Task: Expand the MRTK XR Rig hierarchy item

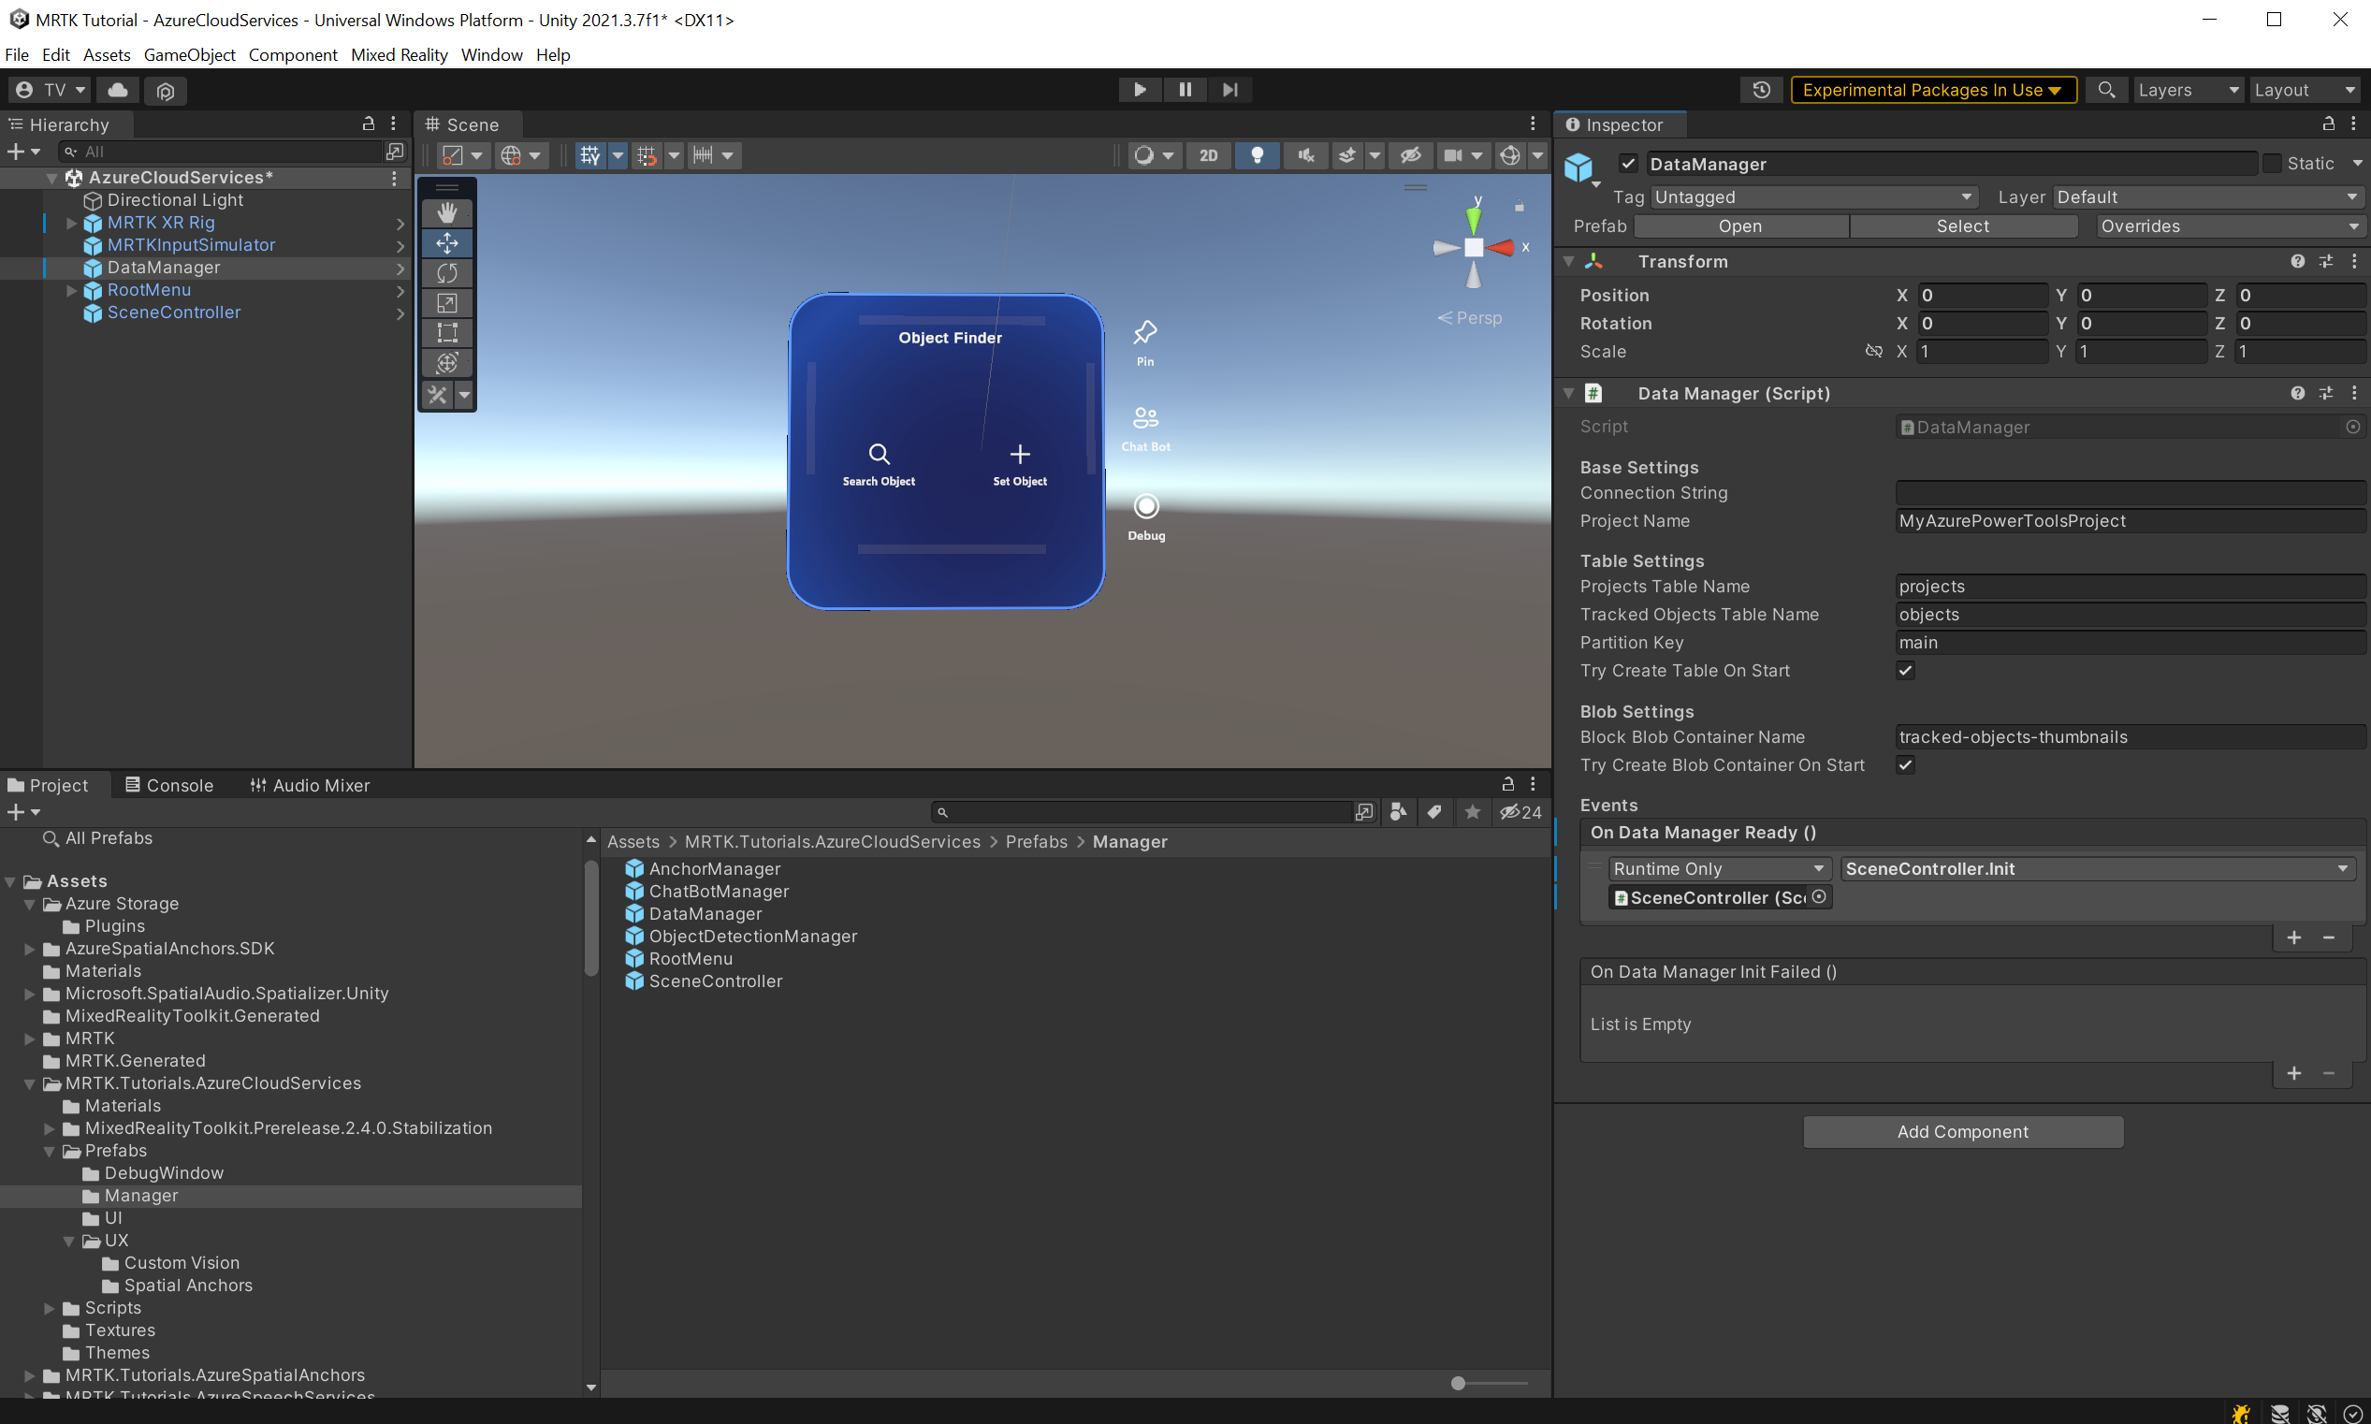Action: pos(70,222)
